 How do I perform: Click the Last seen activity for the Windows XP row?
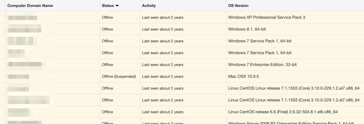(x=163, y=17)
